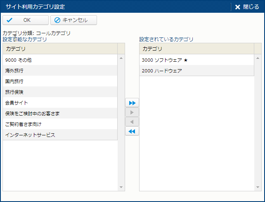Select 海外旅行 in the available list
265x202 pixels.
tap(60, 71)
